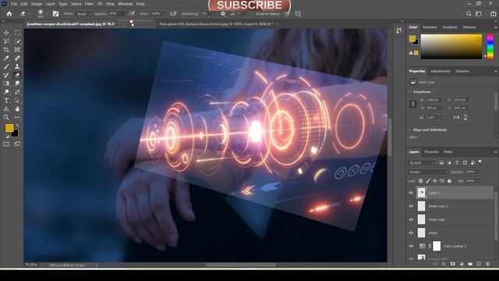Open the layer Kind filter dropdown
Image resolution: width=499 pixels, height=281 pixels.
[422, 163]
